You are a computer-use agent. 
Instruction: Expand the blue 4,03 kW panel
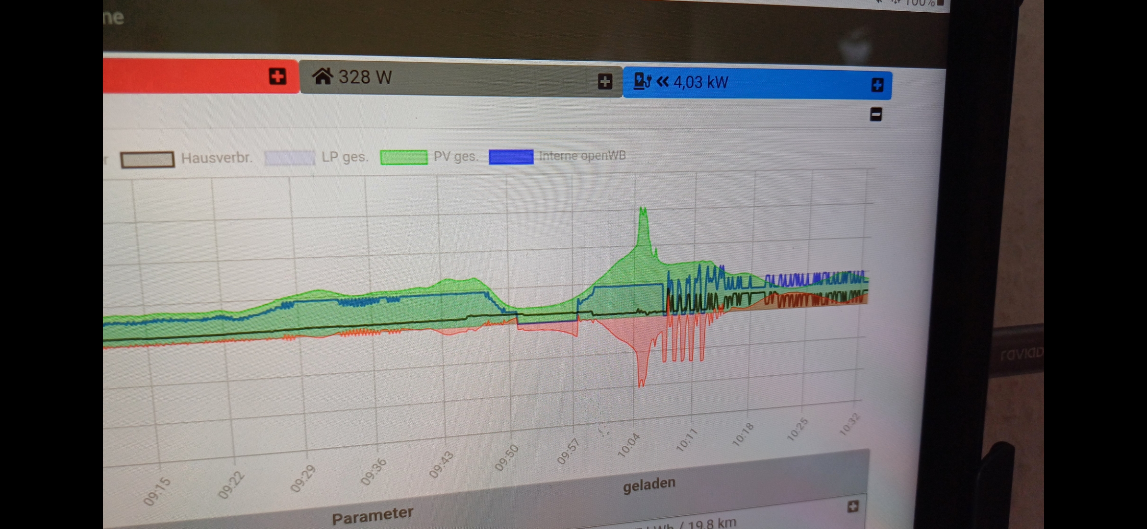pos(877,85)
